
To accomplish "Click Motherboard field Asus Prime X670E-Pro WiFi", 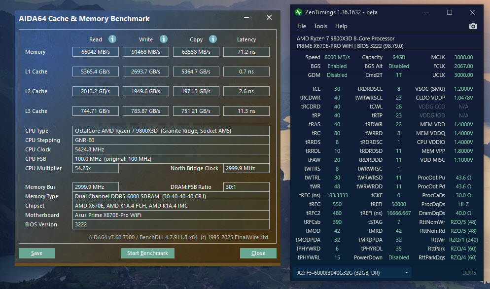I will coord(171,215).
